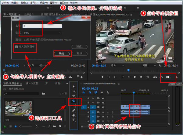Image resolution: width=183 pixels, height=135 pixels.
Task: Expand overflow chevron in source panel tabs
Action: [85, 15]
